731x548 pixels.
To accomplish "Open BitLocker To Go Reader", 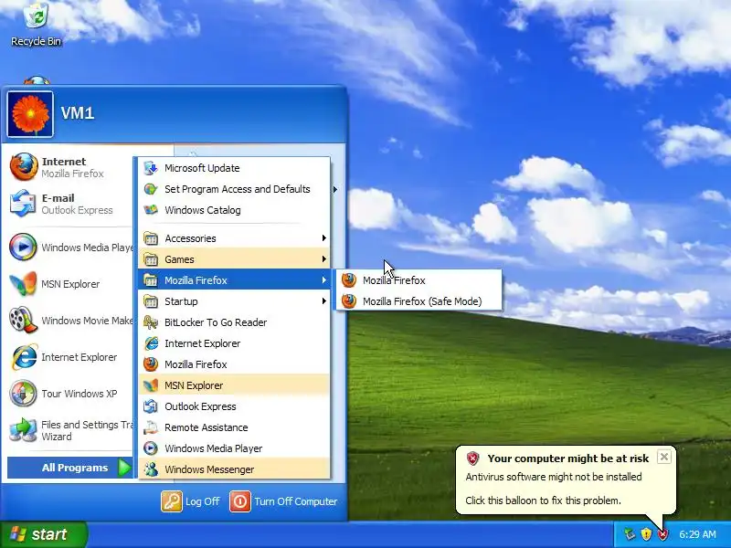I will (234, 322).
